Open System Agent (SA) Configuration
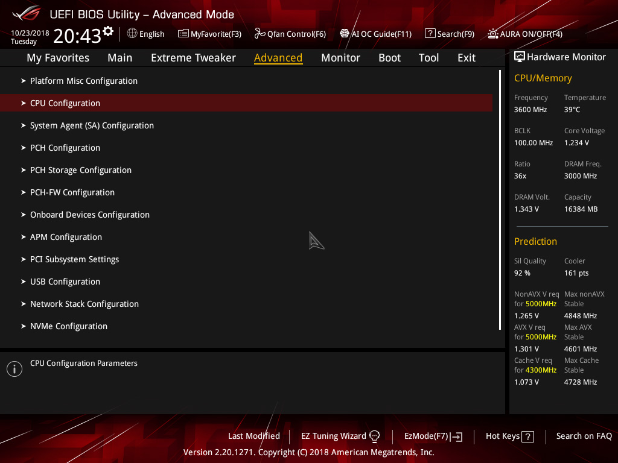Screen dimensions: 618x463 [246, 125]
